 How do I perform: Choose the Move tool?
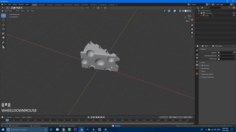coord(3,25)
